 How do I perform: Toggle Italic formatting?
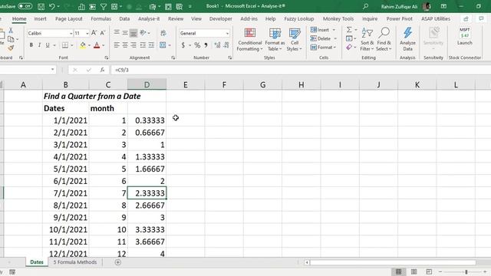tap(39, 45)
